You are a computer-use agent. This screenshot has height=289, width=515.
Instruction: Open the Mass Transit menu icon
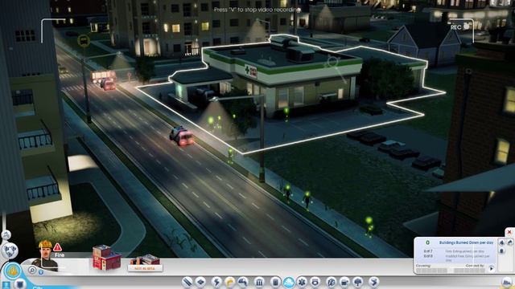pos(344,282)
